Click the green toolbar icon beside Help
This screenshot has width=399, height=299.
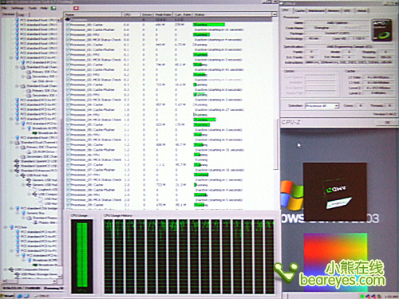53,8
